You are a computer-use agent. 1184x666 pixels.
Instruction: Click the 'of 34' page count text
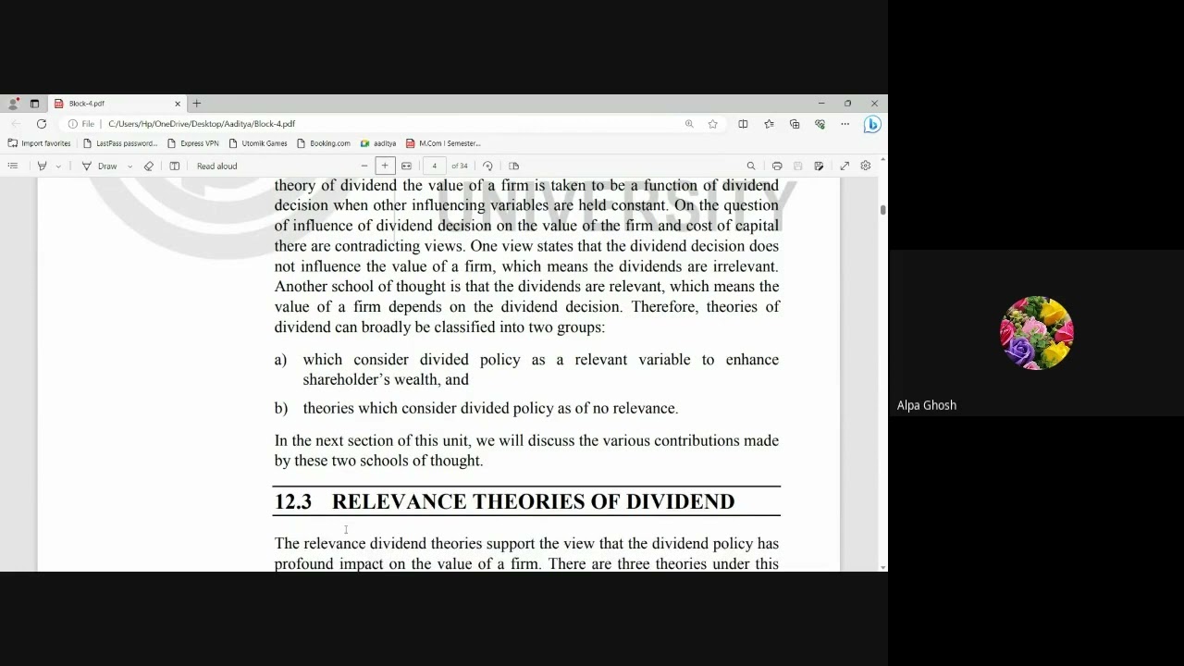pyautogui.click(x=460, y=166)
